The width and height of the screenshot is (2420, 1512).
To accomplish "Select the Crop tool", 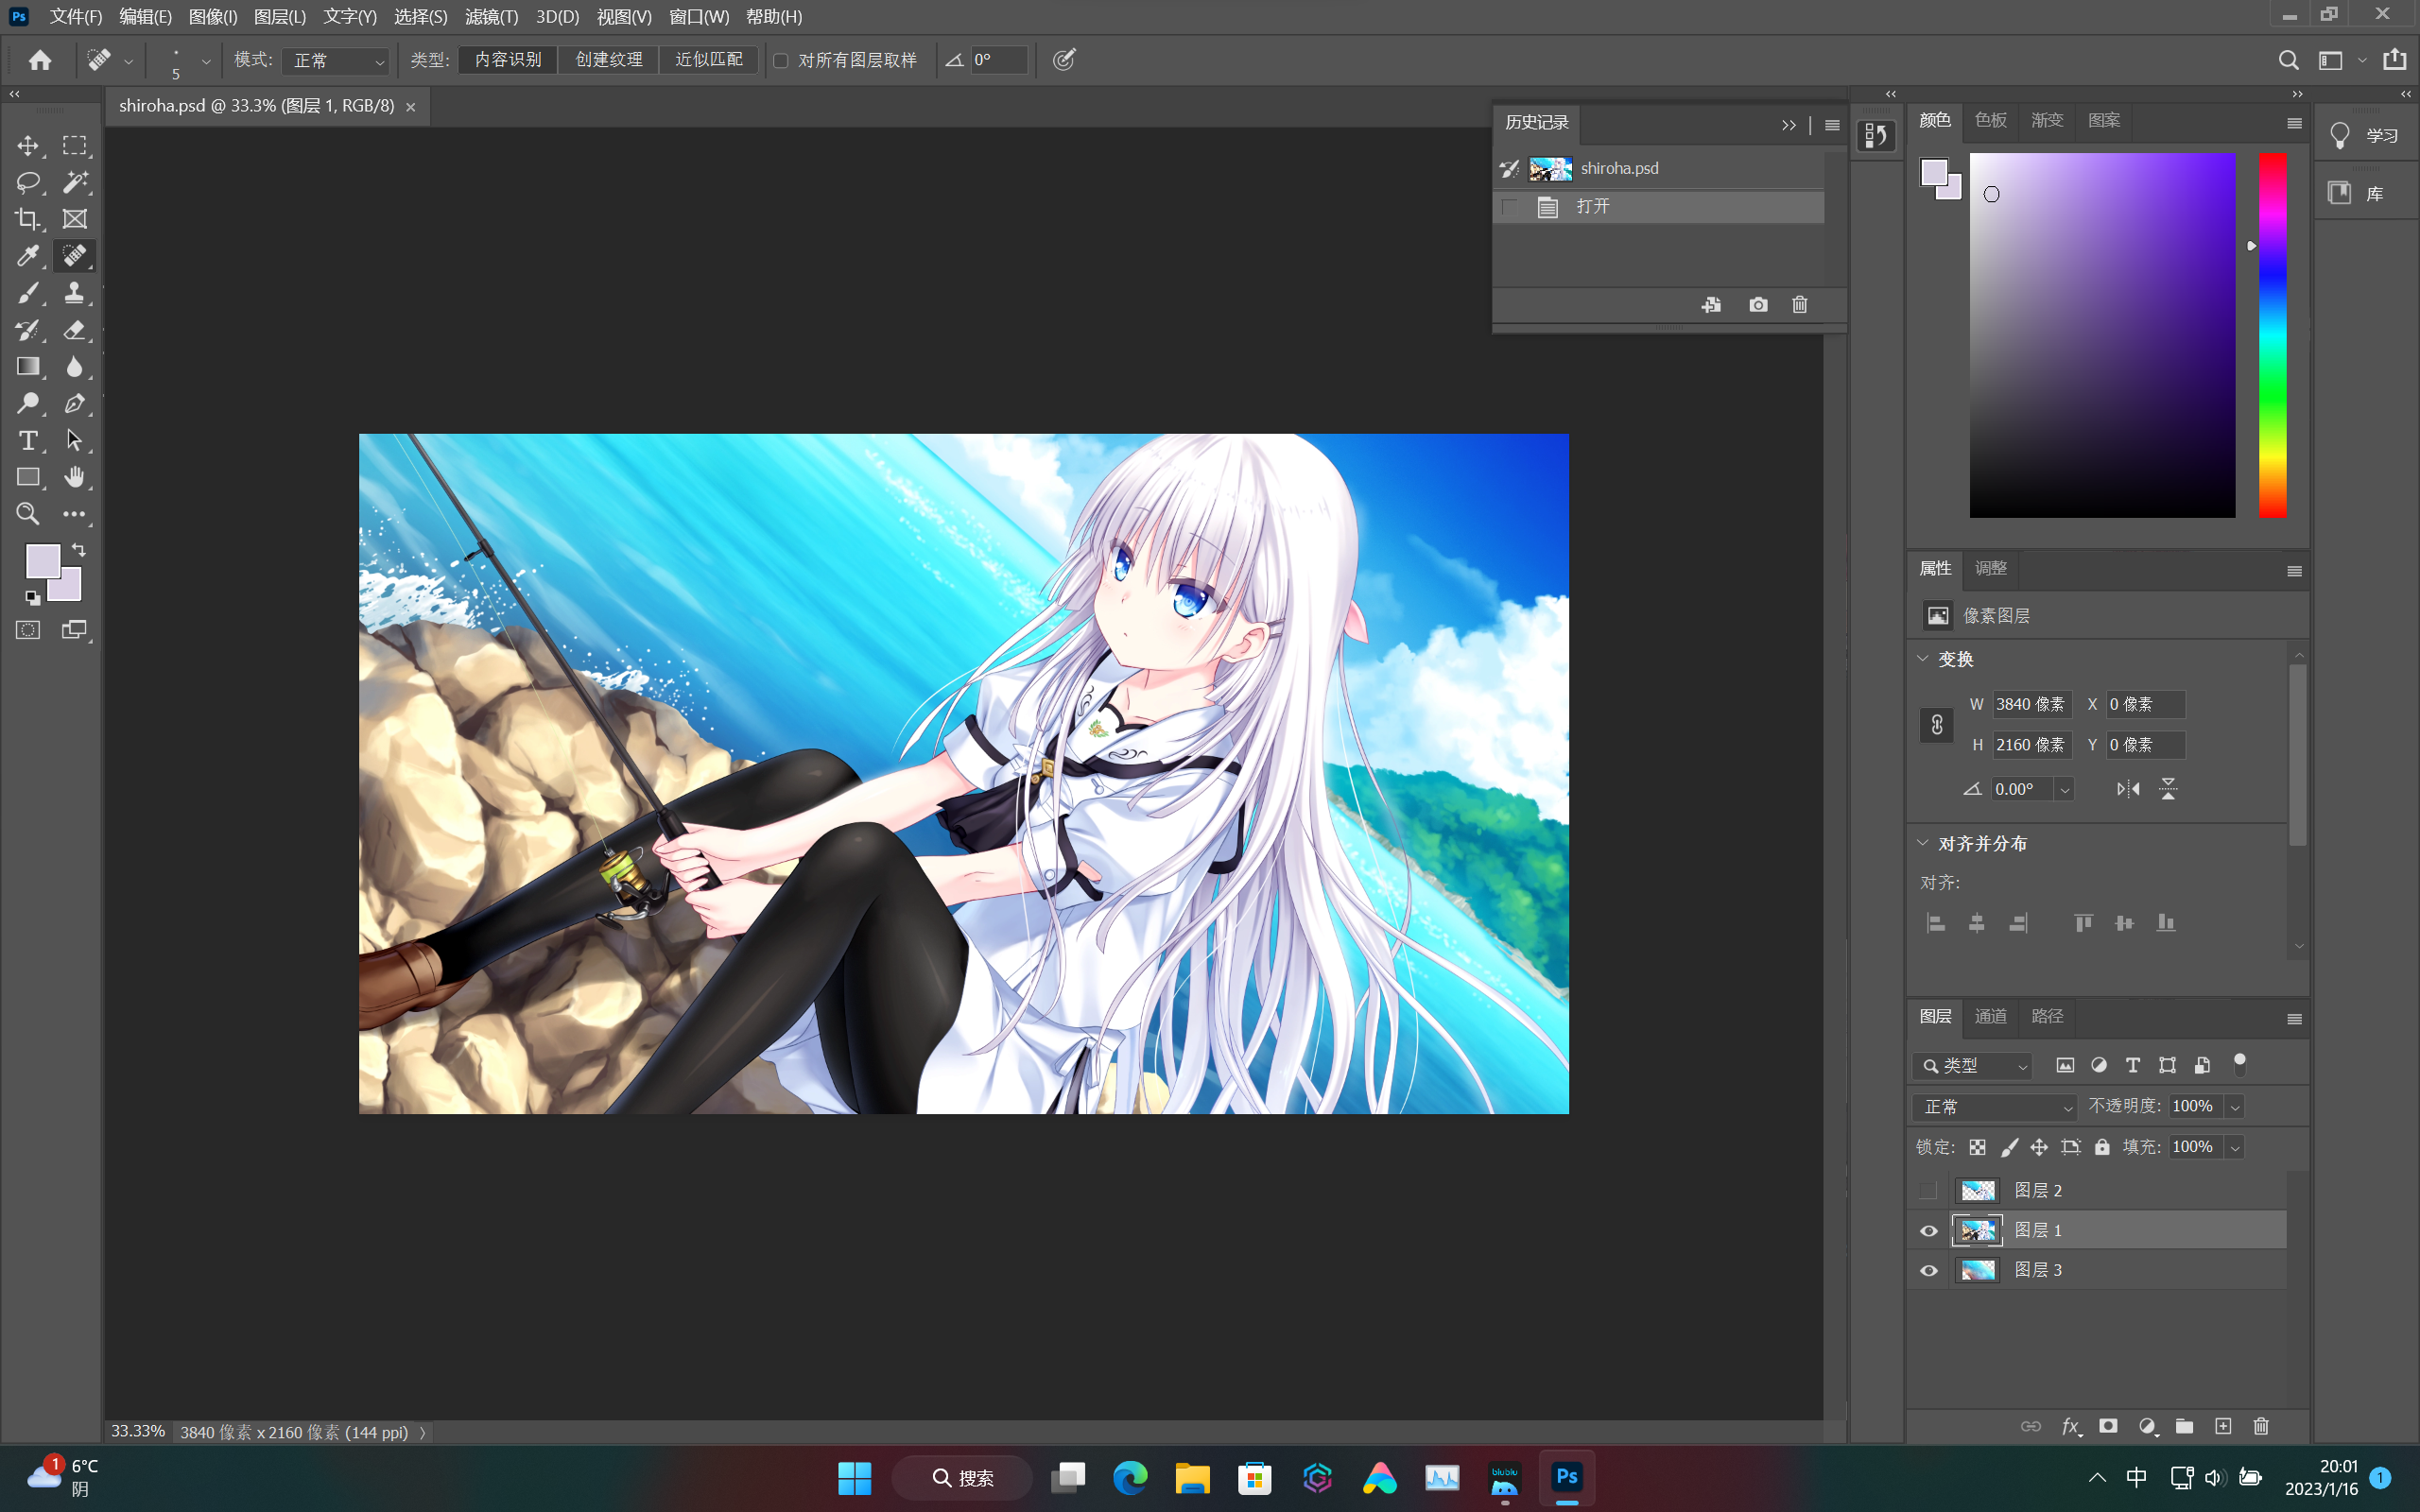I will point(28,219).
